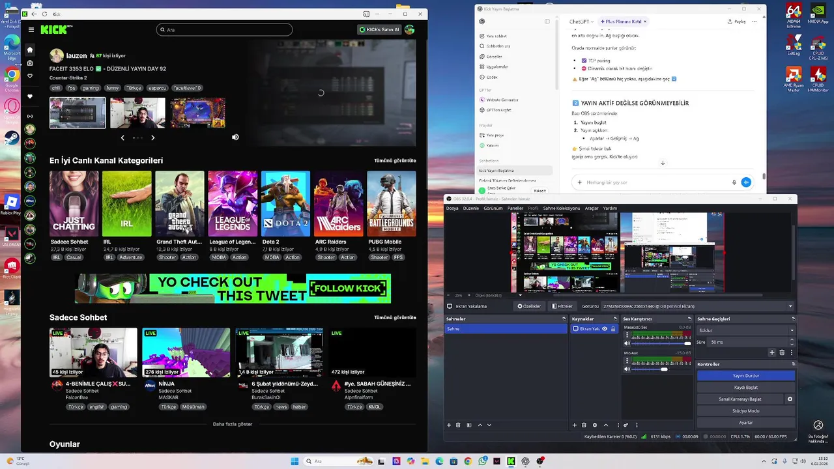834x469 pixels.
Task: Click Tümünü görüntüle beside Kanal Kategorileri
Action: [395, 160]
